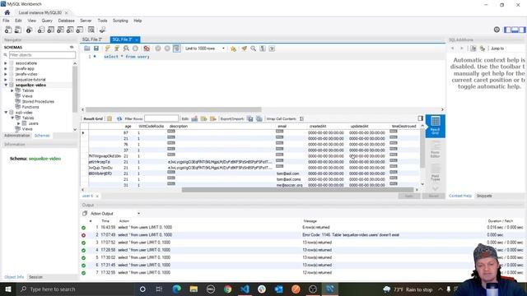The height and width of the screenshot is (296, 527).
Task: Collapse the sequelize-video schema
Action: click(6, 85)
